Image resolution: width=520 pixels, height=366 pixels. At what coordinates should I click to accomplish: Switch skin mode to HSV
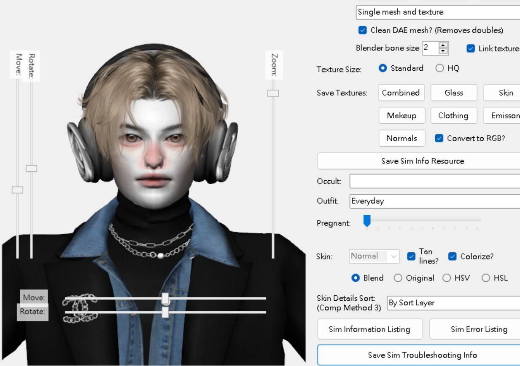[x=447, y=278]
